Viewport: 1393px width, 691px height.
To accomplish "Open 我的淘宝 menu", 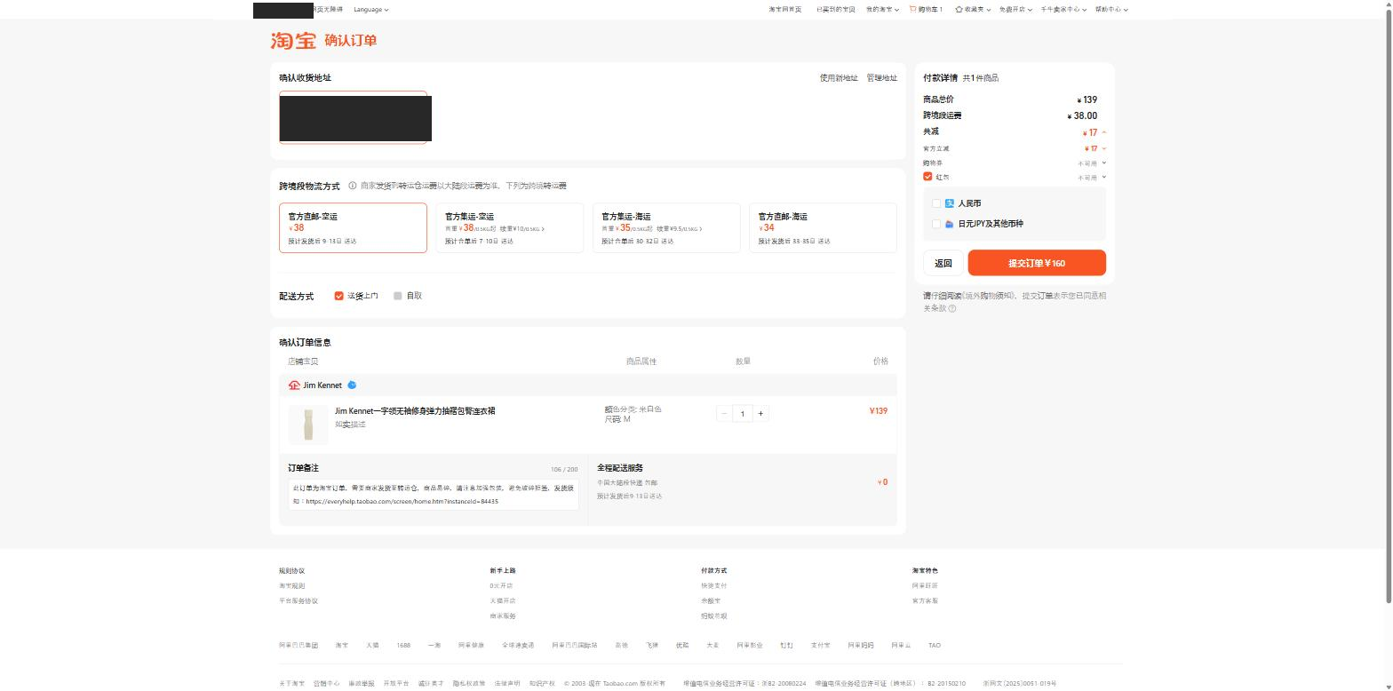I will click(882, 9).
